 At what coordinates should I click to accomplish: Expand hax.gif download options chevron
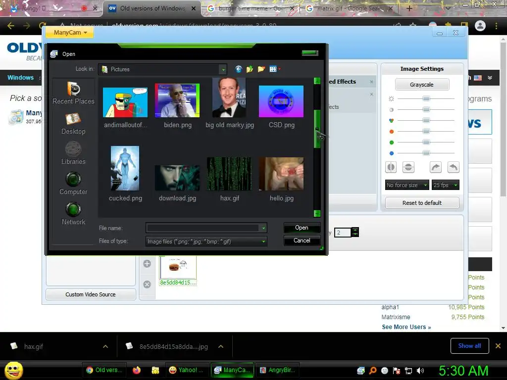105,346
